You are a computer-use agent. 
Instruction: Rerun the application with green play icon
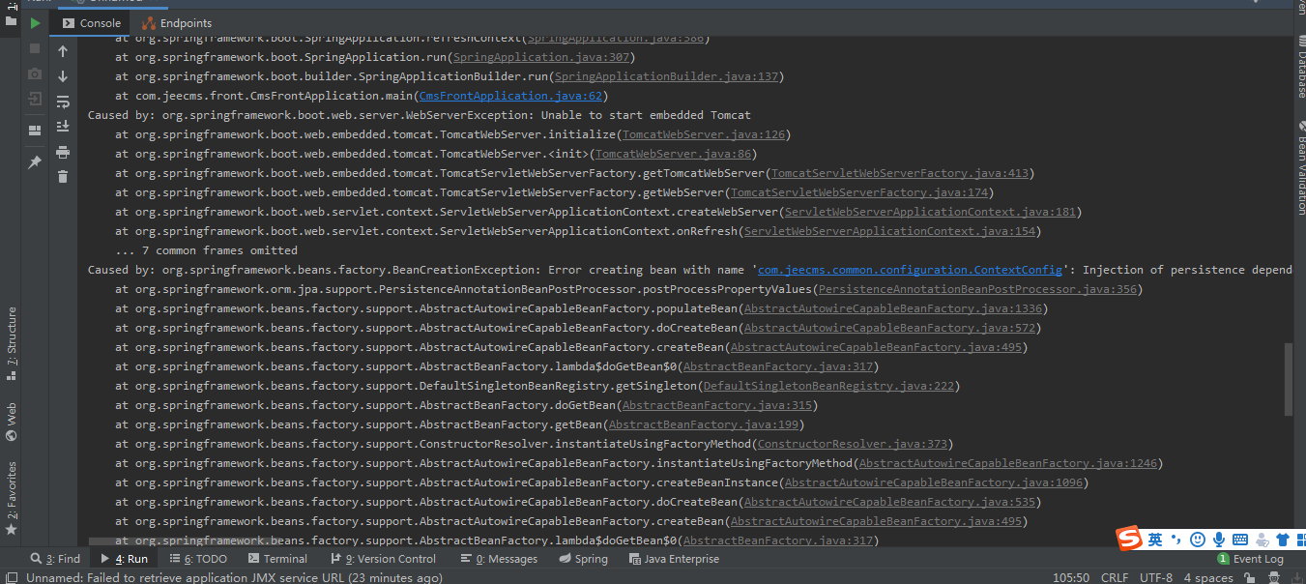click(x=35, y=22)
